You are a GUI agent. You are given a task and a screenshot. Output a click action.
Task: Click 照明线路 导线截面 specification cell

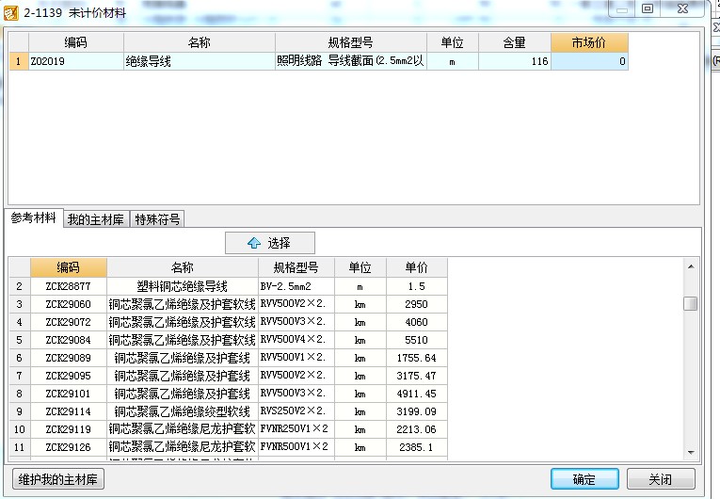pos(351,61)
